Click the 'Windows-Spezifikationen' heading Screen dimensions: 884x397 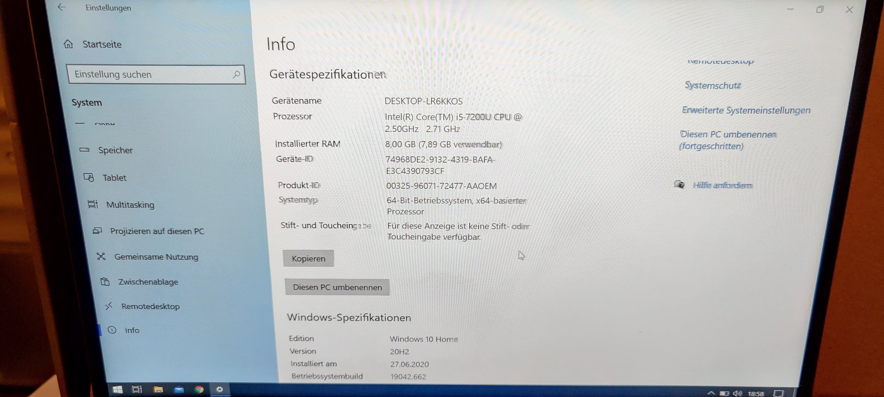pos(349,318)
